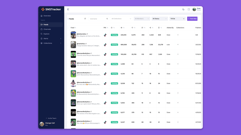Click Tracking badge in @dailymailau row
Image resolution: width=241 pixels, height=135 pixels.
114,35
